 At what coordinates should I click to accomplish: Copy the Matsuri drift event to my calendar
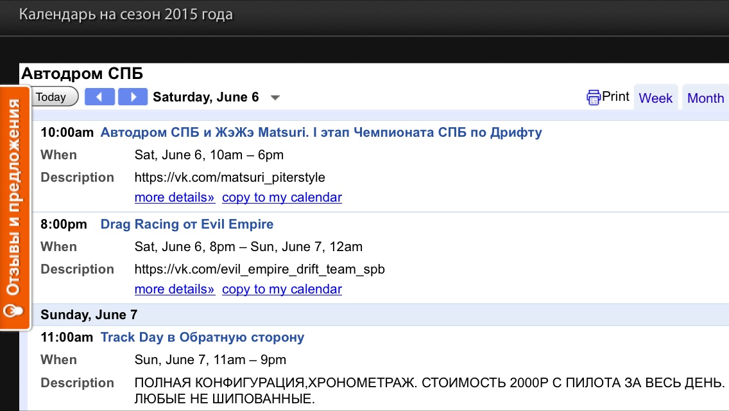[282, 197]
